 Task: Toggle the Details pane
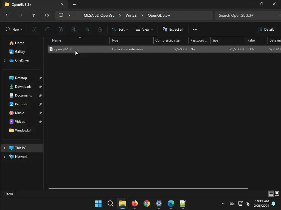266,30
